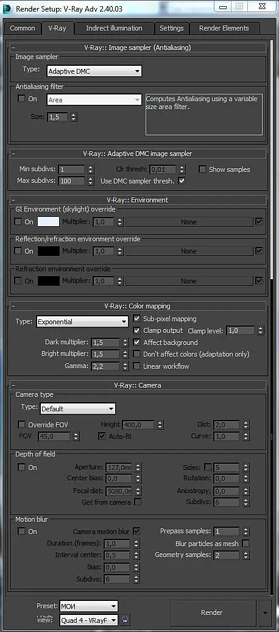Open the Preset dropdown showing МОИ
Image resolution: width=279 pixels, height=632 pixels.
click(x=88, y=606)
